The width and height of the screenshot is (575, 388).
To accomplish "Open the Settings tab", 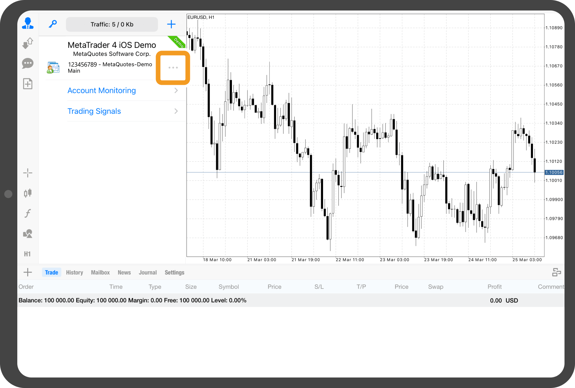I will (174, 272).
